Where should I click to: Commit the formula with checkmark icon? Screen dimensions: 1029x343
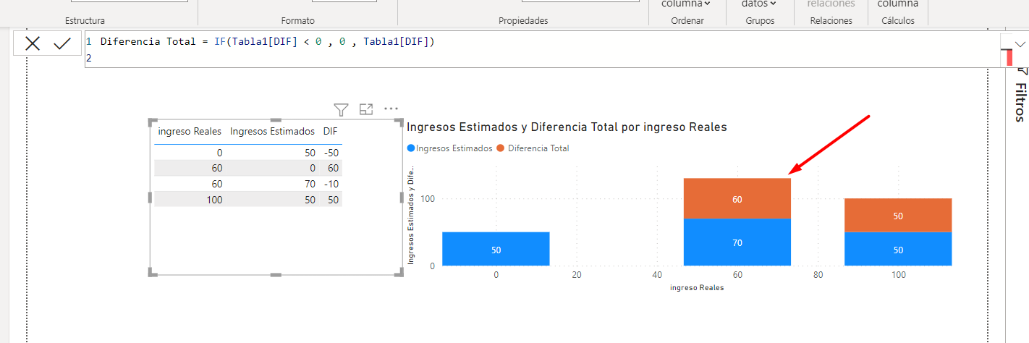tap(63, 43)
